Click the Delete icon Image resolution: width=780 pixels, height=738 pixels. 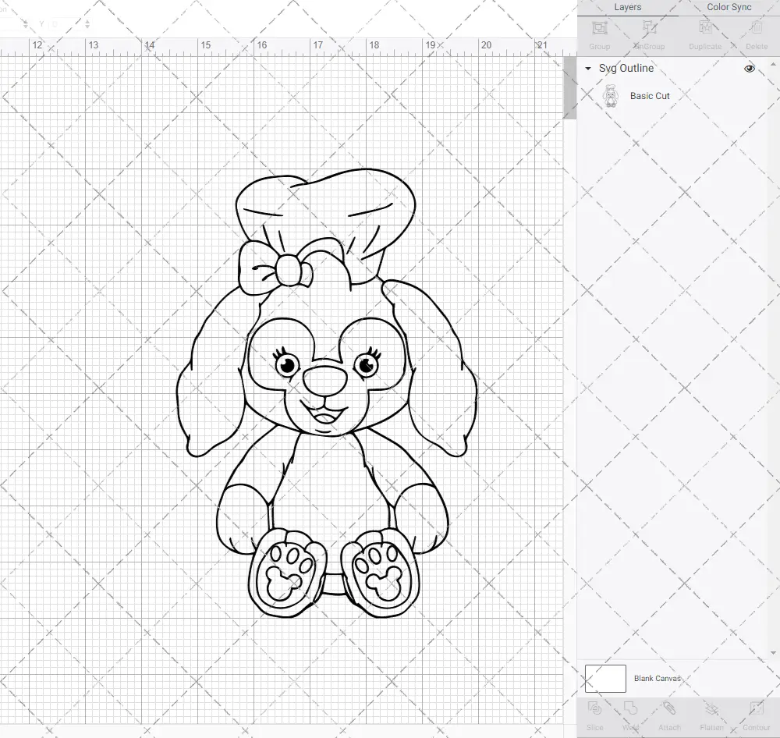click(756, 28)
